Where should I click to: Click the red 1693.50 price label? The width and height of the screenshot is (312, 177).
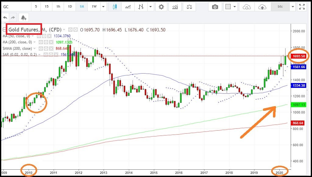click(299, 56)
